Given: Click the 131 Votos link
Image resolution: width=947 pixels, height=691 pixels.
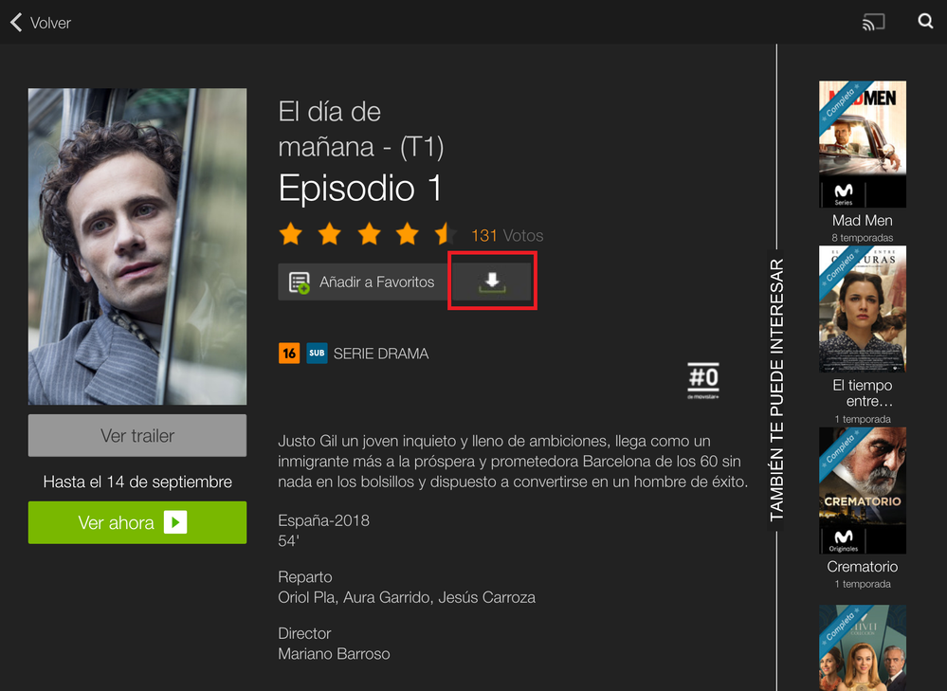Looking at the screenshot, I should pos(507,235).
